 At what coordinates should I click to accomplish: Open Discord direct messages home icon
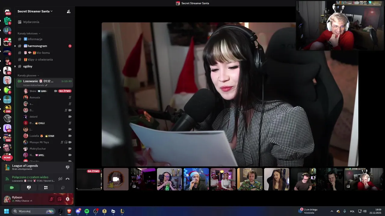(7, 11)
